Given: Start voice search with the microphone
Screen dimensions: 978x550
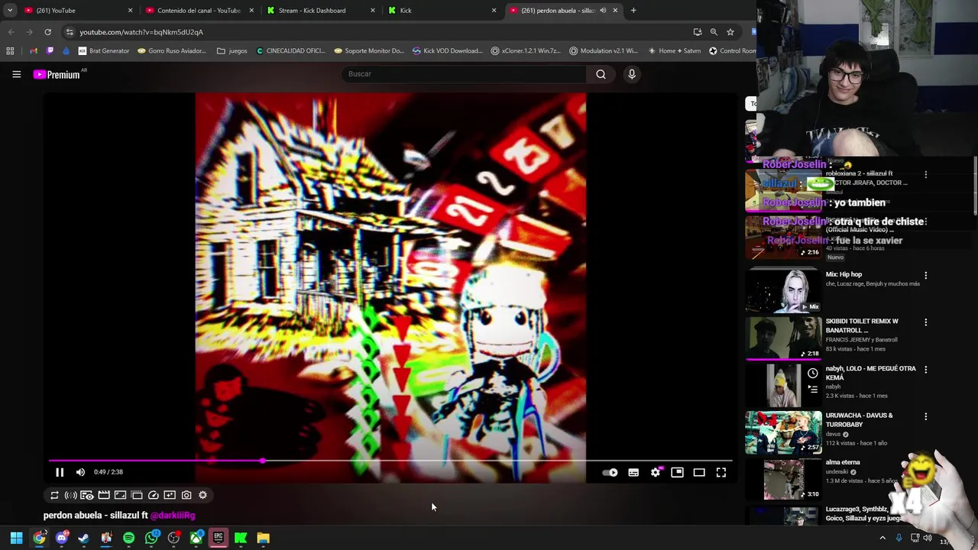Looking at the screenshot, I should 632,74.
